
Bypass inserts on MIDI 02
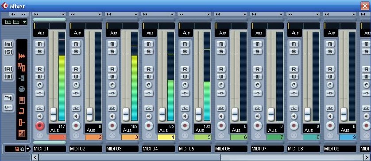tap(76, 94)
